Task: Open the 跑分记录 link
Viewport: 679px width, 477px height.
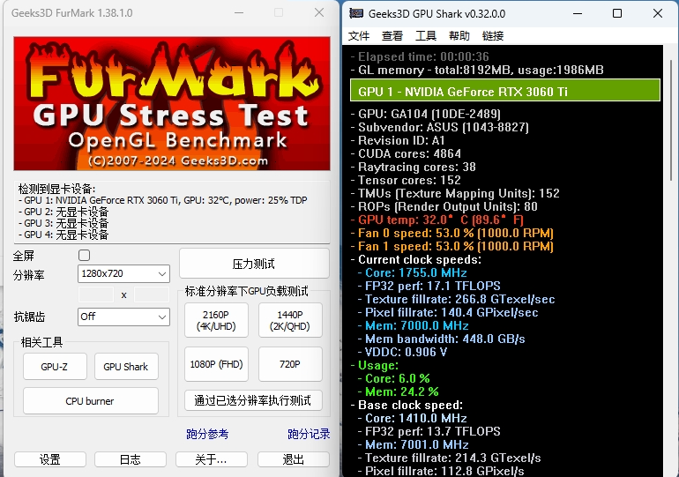Action: (x=309, y=434)
